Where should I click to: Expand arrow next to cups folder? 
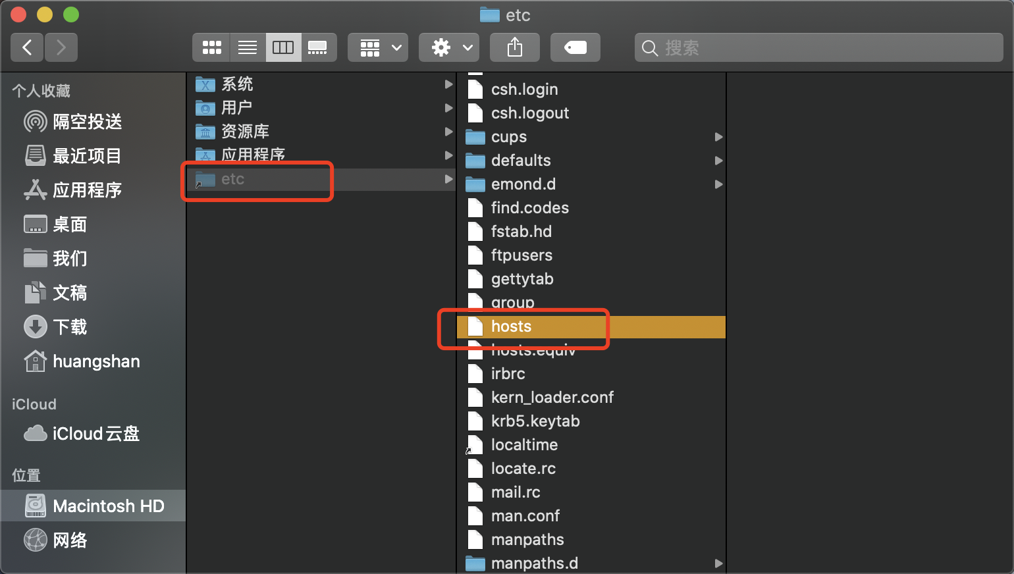coord(718,137)
